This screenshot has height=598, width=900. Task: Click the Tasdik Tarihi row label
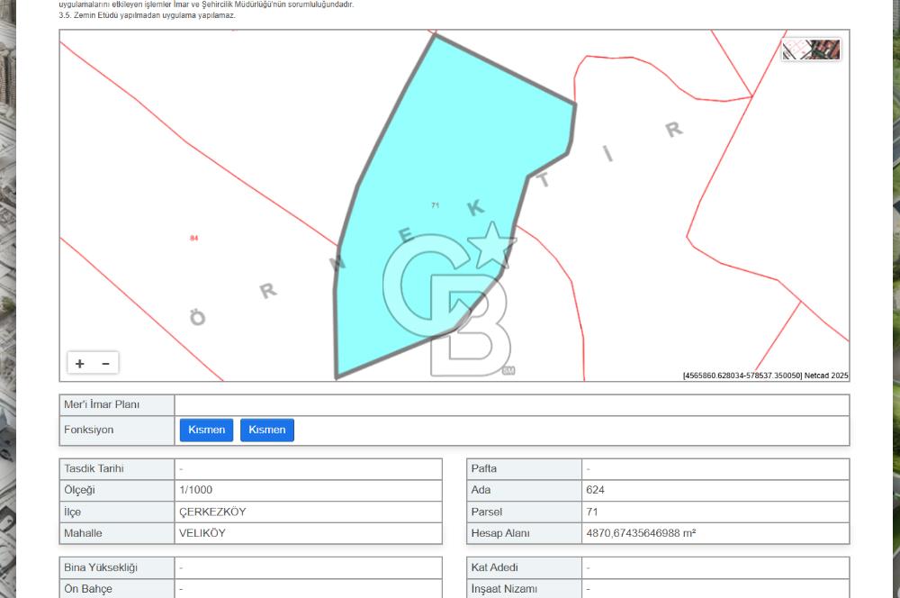94,468
